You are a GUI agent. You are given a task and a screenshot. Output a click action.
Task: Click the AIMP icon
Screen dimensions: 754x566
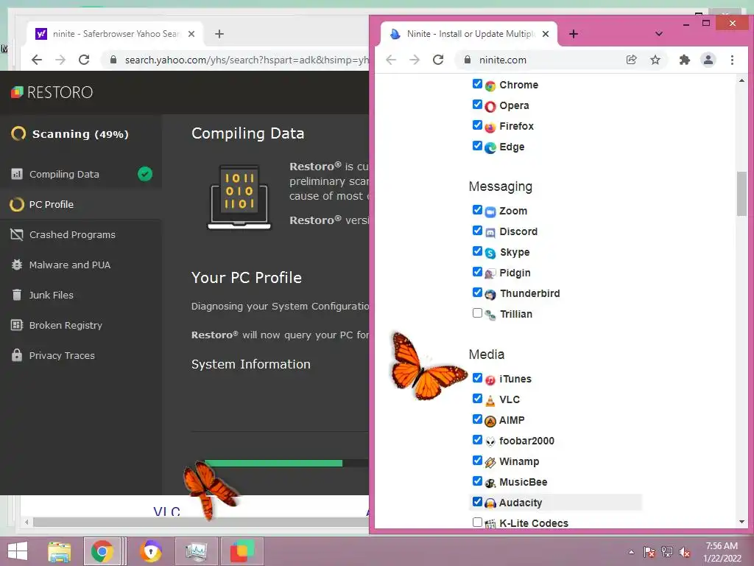tap(490, 421)
